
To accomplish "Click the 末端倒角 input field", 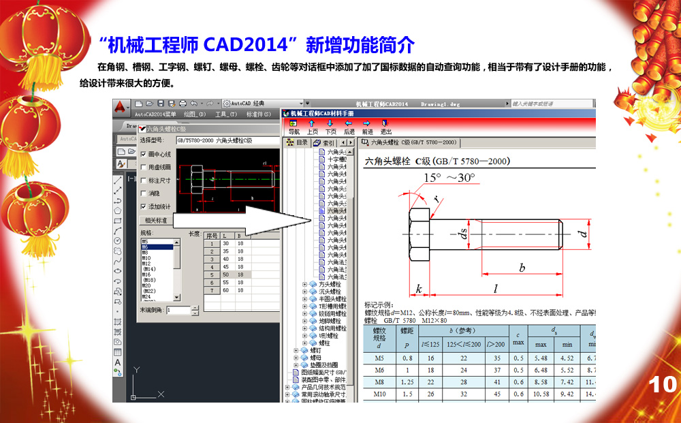I will [178, 310].
